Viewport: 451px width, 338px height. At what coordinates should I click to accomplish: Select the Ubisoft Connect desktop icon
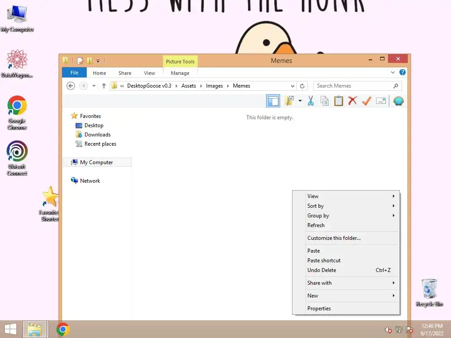[x=17, y=158]
